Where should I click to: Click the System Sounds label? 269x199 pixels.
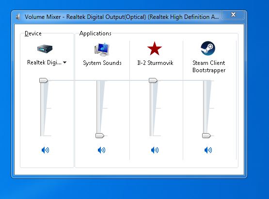tap(102, 63)
